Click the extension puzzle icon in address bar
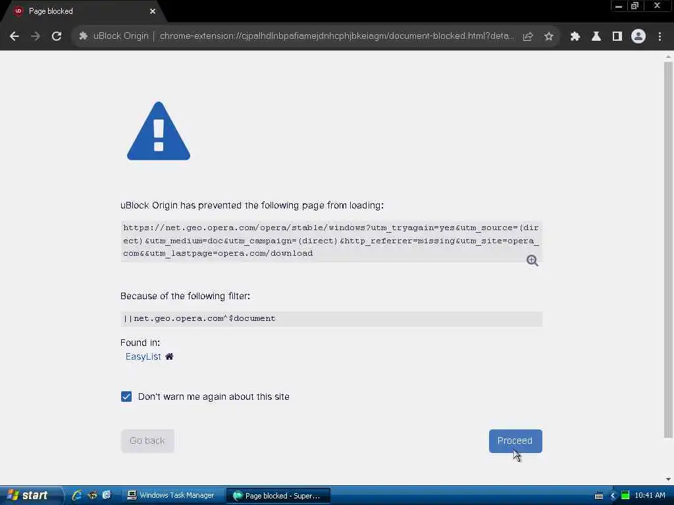Screen dimensions: 674x505 tap(83, 36)
